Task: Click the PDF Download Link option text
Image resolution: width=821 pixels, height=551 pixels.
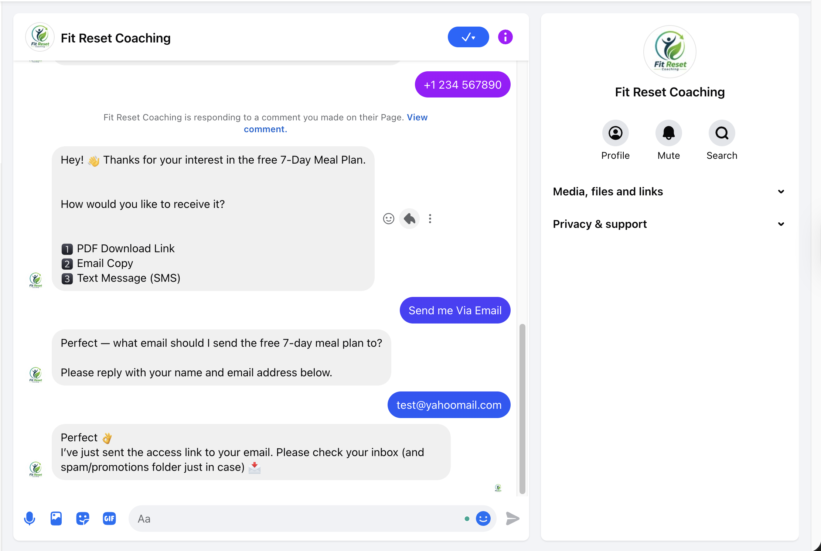Action: 126,249
